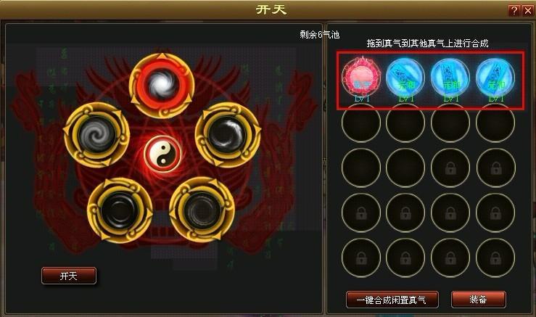
Task: Click the 装备 button
Action: pos(478,300)
